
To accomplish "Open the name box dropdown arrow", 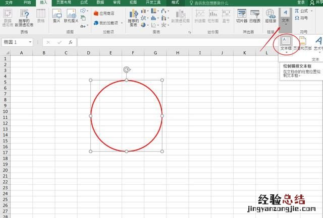I will [30, 42].
